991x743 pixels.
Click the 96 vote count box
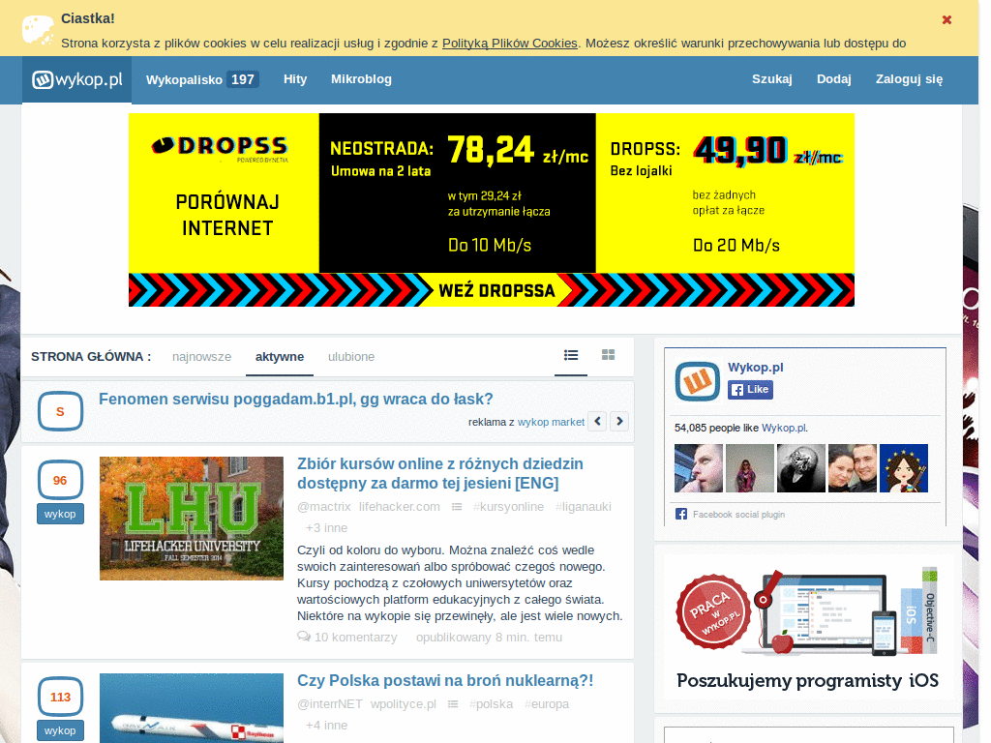click(x=60, y=480)
